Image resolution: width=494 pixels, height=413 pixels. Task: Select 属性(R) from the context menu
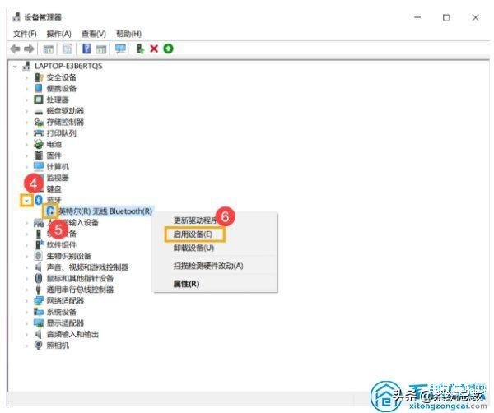pos(186,284)
